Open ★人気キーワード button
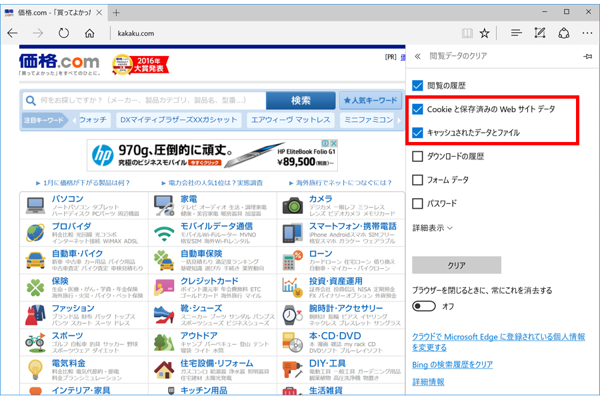600x400 pixels. [371, 101]
